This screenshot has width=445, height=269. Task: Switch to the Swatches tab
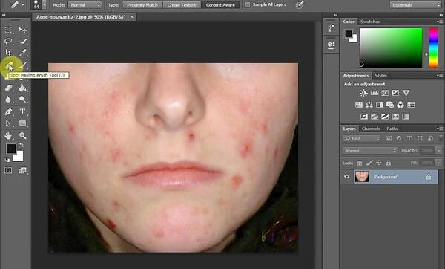[x=369, y=22]
